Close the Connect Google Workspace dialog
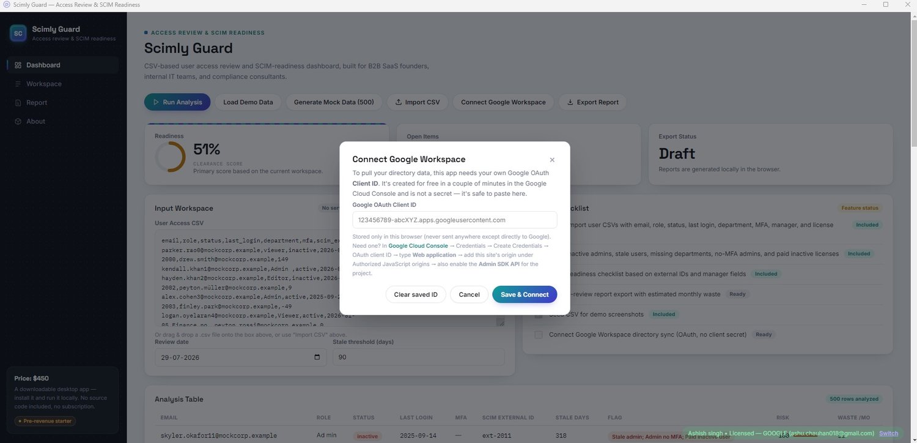Image resolution: width=917 pixels, height=443 pixels. point(552,160)
